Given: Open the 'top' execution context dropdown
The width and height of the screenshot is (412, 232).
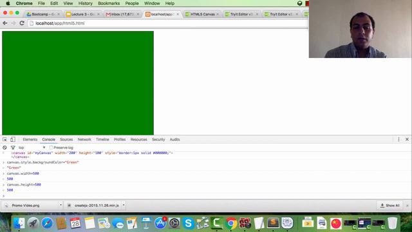Looking at the screenshot, I should click(x=32, y=148).
